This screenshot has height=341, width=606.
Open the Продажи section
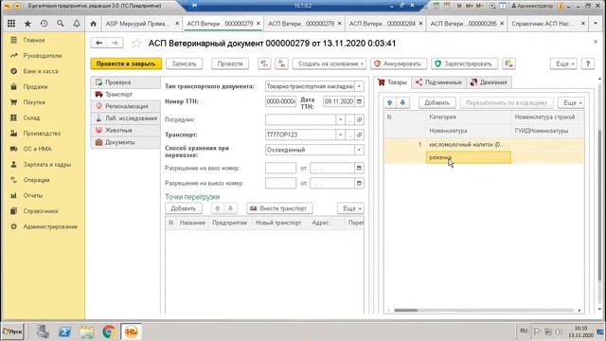(35, 86)
